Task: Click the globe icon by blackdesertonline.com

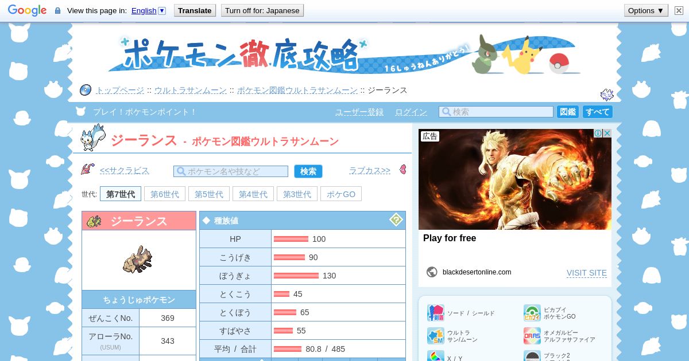Action: 432,272
